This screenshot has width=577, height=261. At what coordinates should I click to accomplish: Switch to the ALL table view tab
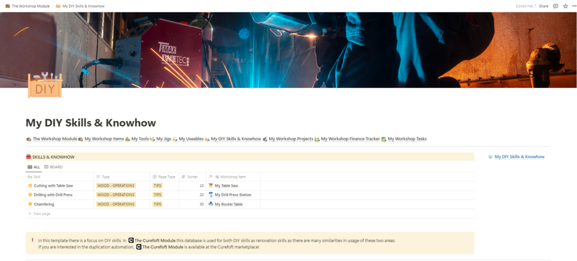(x=33, y=167)
